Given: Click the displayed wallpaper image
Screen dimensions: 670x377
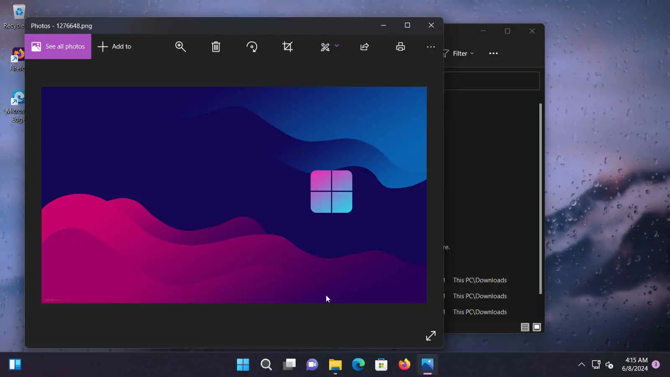Looking at the screenshot, I should (x=234, y=195).
